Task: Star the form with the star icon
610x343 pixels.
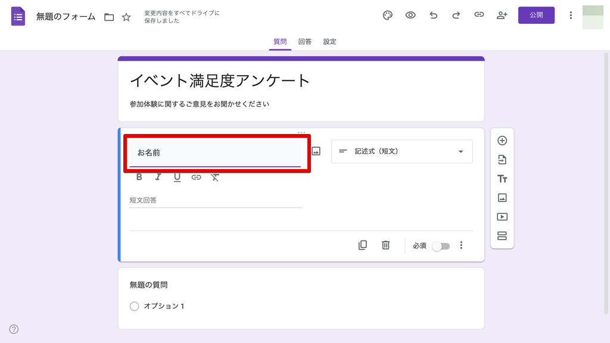Action: (x=126, y=17)
